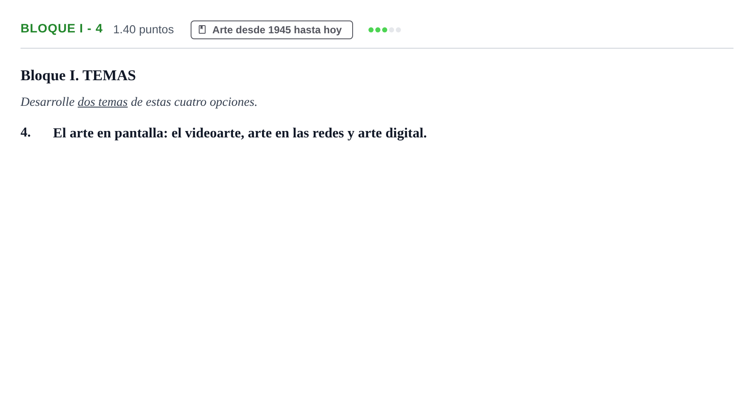Click the "Bloque I. TEMAS" heading
The image size is (754, 419).
tap(78, 76)
